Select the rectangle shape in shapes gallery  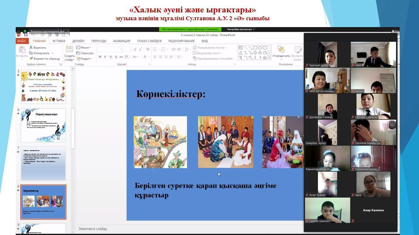255,48
